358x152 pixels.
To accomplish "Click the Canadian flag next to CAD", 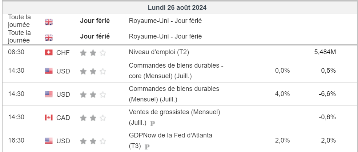I will [49, 117].
